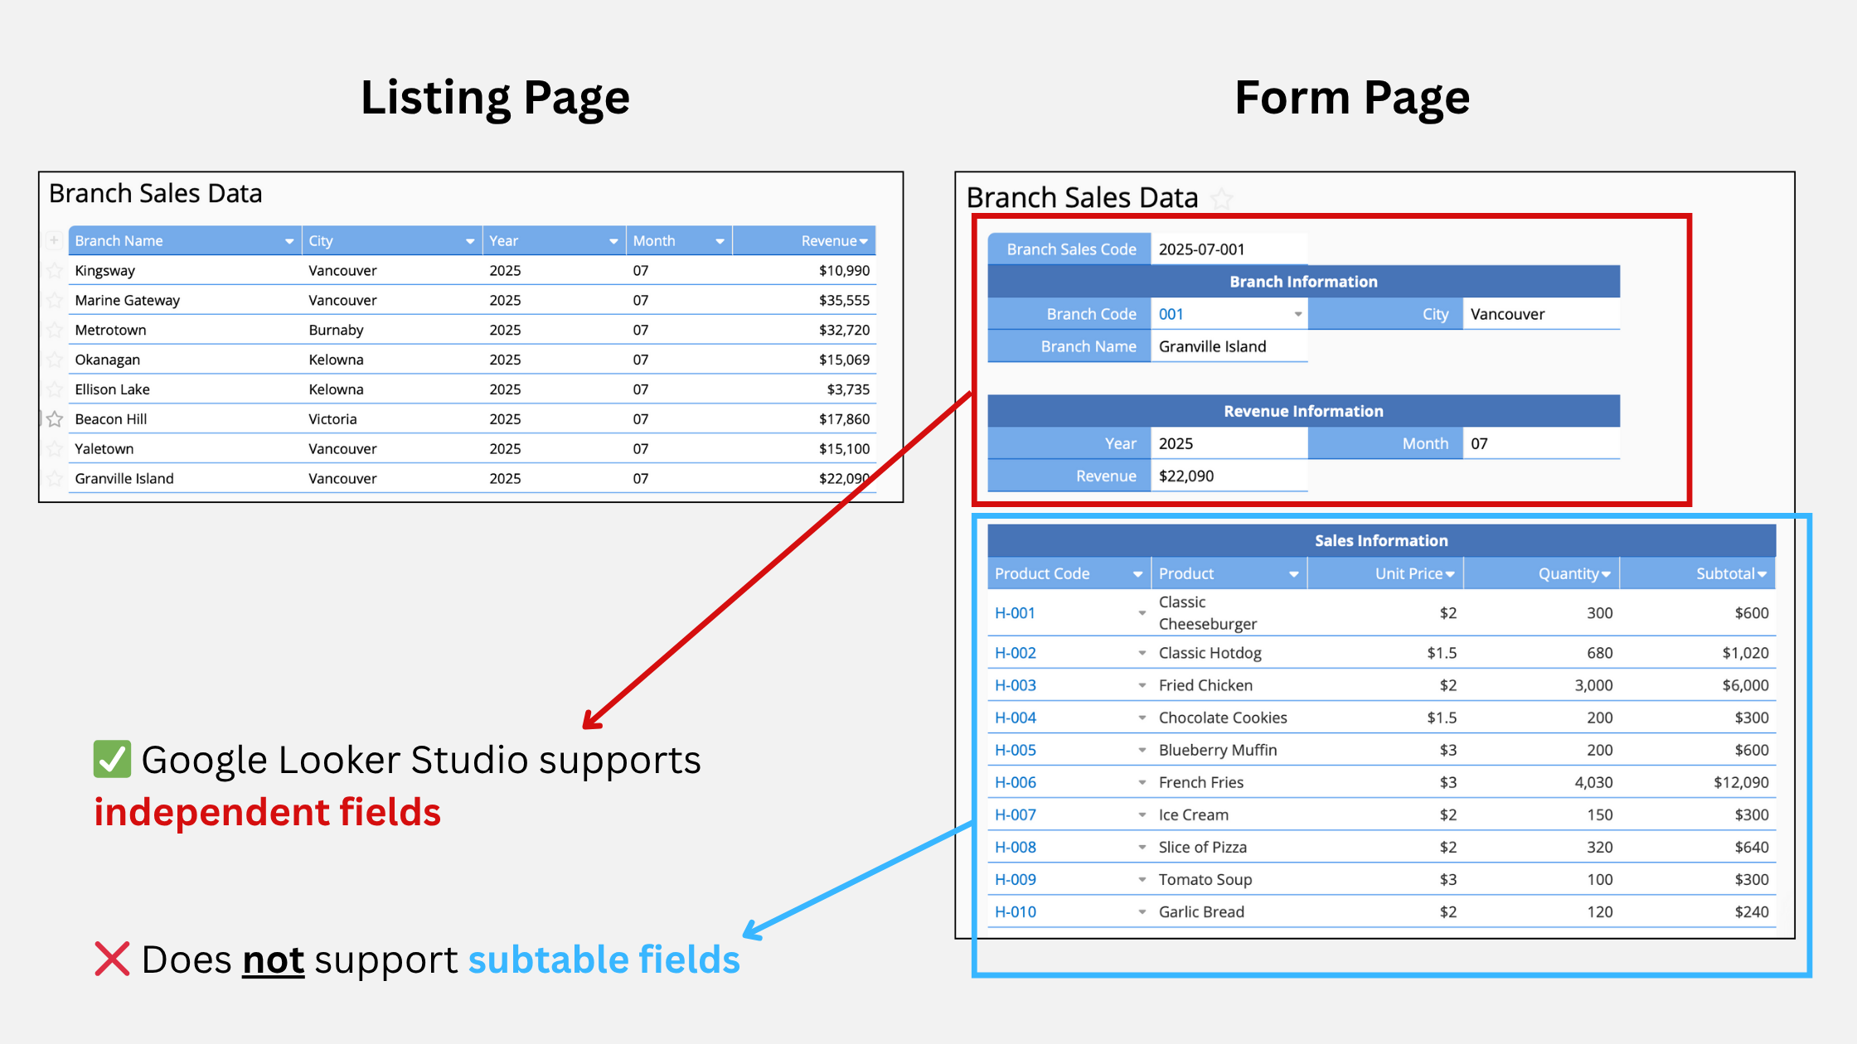Select the Kingsway branch name cell
Screen dimensions: 1857x1044
pos(185,270)
